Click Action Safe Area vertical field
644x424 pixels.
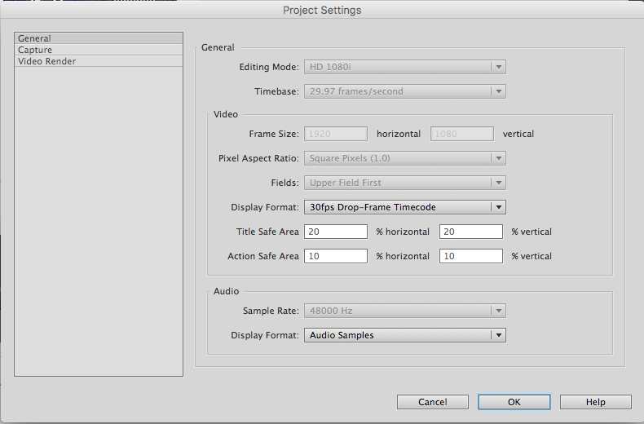click(x=471, y=256)
